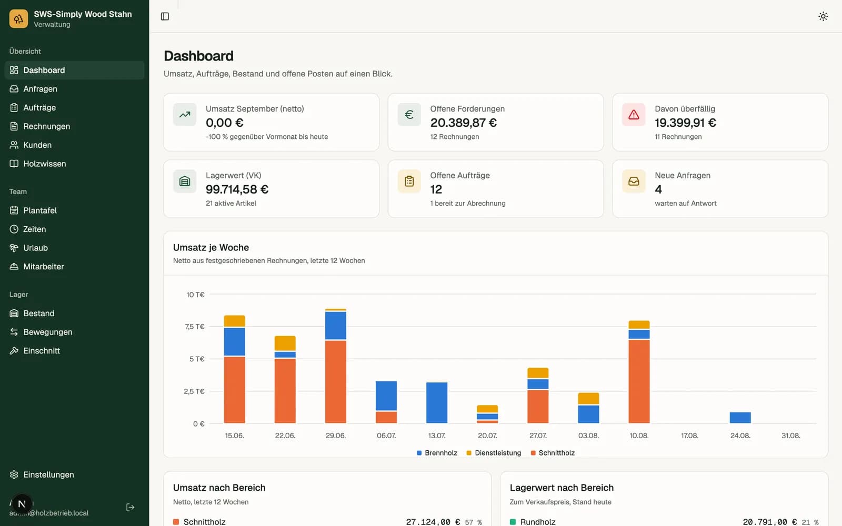Click the warning triangle on Davon überfällig
Viewport: 842px width, 526px height.
pos(634,115)
